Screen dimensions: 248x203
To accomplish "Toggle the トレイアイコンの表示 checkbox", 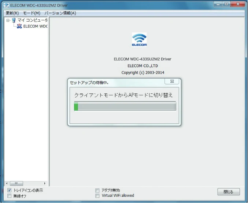I will pyautogui.click(x=9, y=190).
